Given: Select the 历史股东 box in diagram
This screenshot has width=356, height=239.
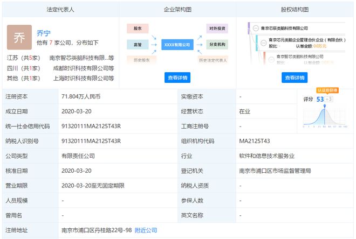Looking at the screenshot, I should [x=142, y=60].
